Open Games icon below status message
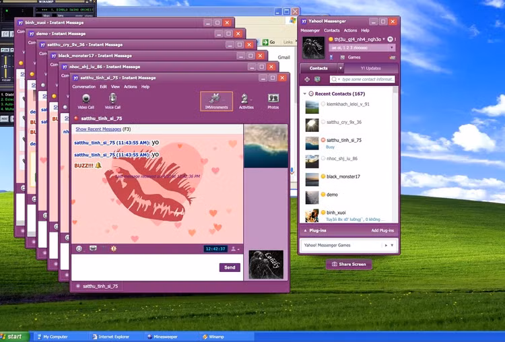The image size is (505, 342). point(349,57)
